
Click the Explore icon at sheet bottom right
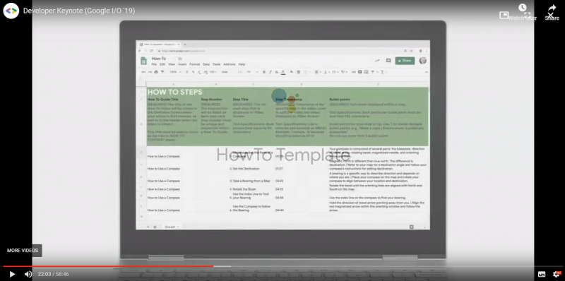point(411,227)
